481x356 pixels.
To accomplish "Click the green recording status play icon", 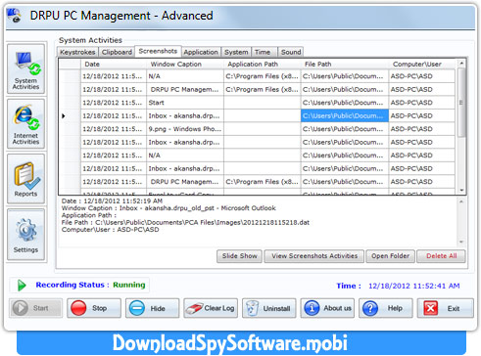I will (22, 286).
